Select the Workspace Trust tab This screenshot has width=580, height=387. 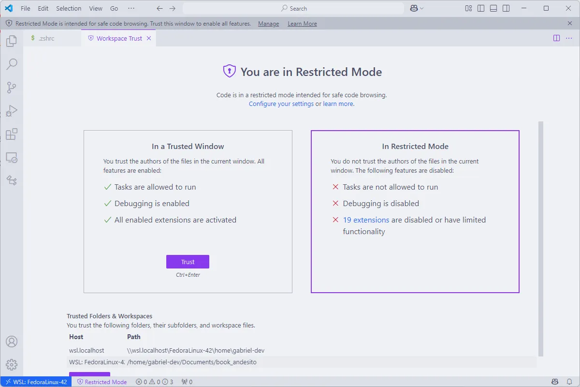118,38
